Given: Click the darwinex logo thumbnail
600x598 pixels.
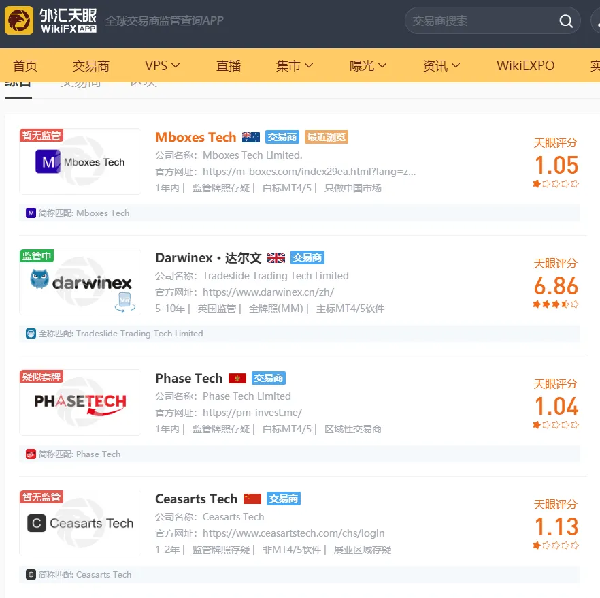Looking at the screenshot, I should 80,283.
